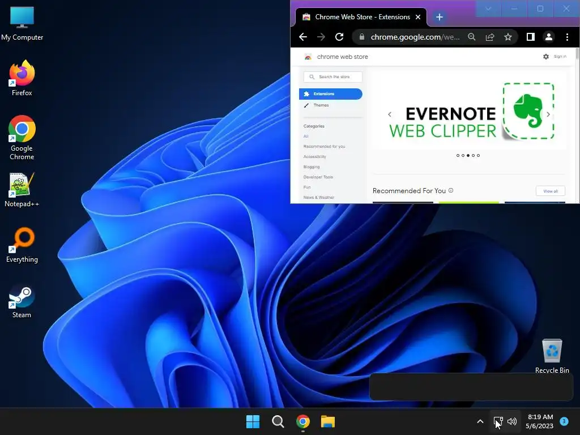Close the Chrome Web Store tab
The image size is (580, 435).
pos(418,17)
